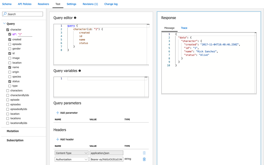Check the image field checkbox
Image resolution: width=264 pixels, height=165 pixels.
coord(10,58)
